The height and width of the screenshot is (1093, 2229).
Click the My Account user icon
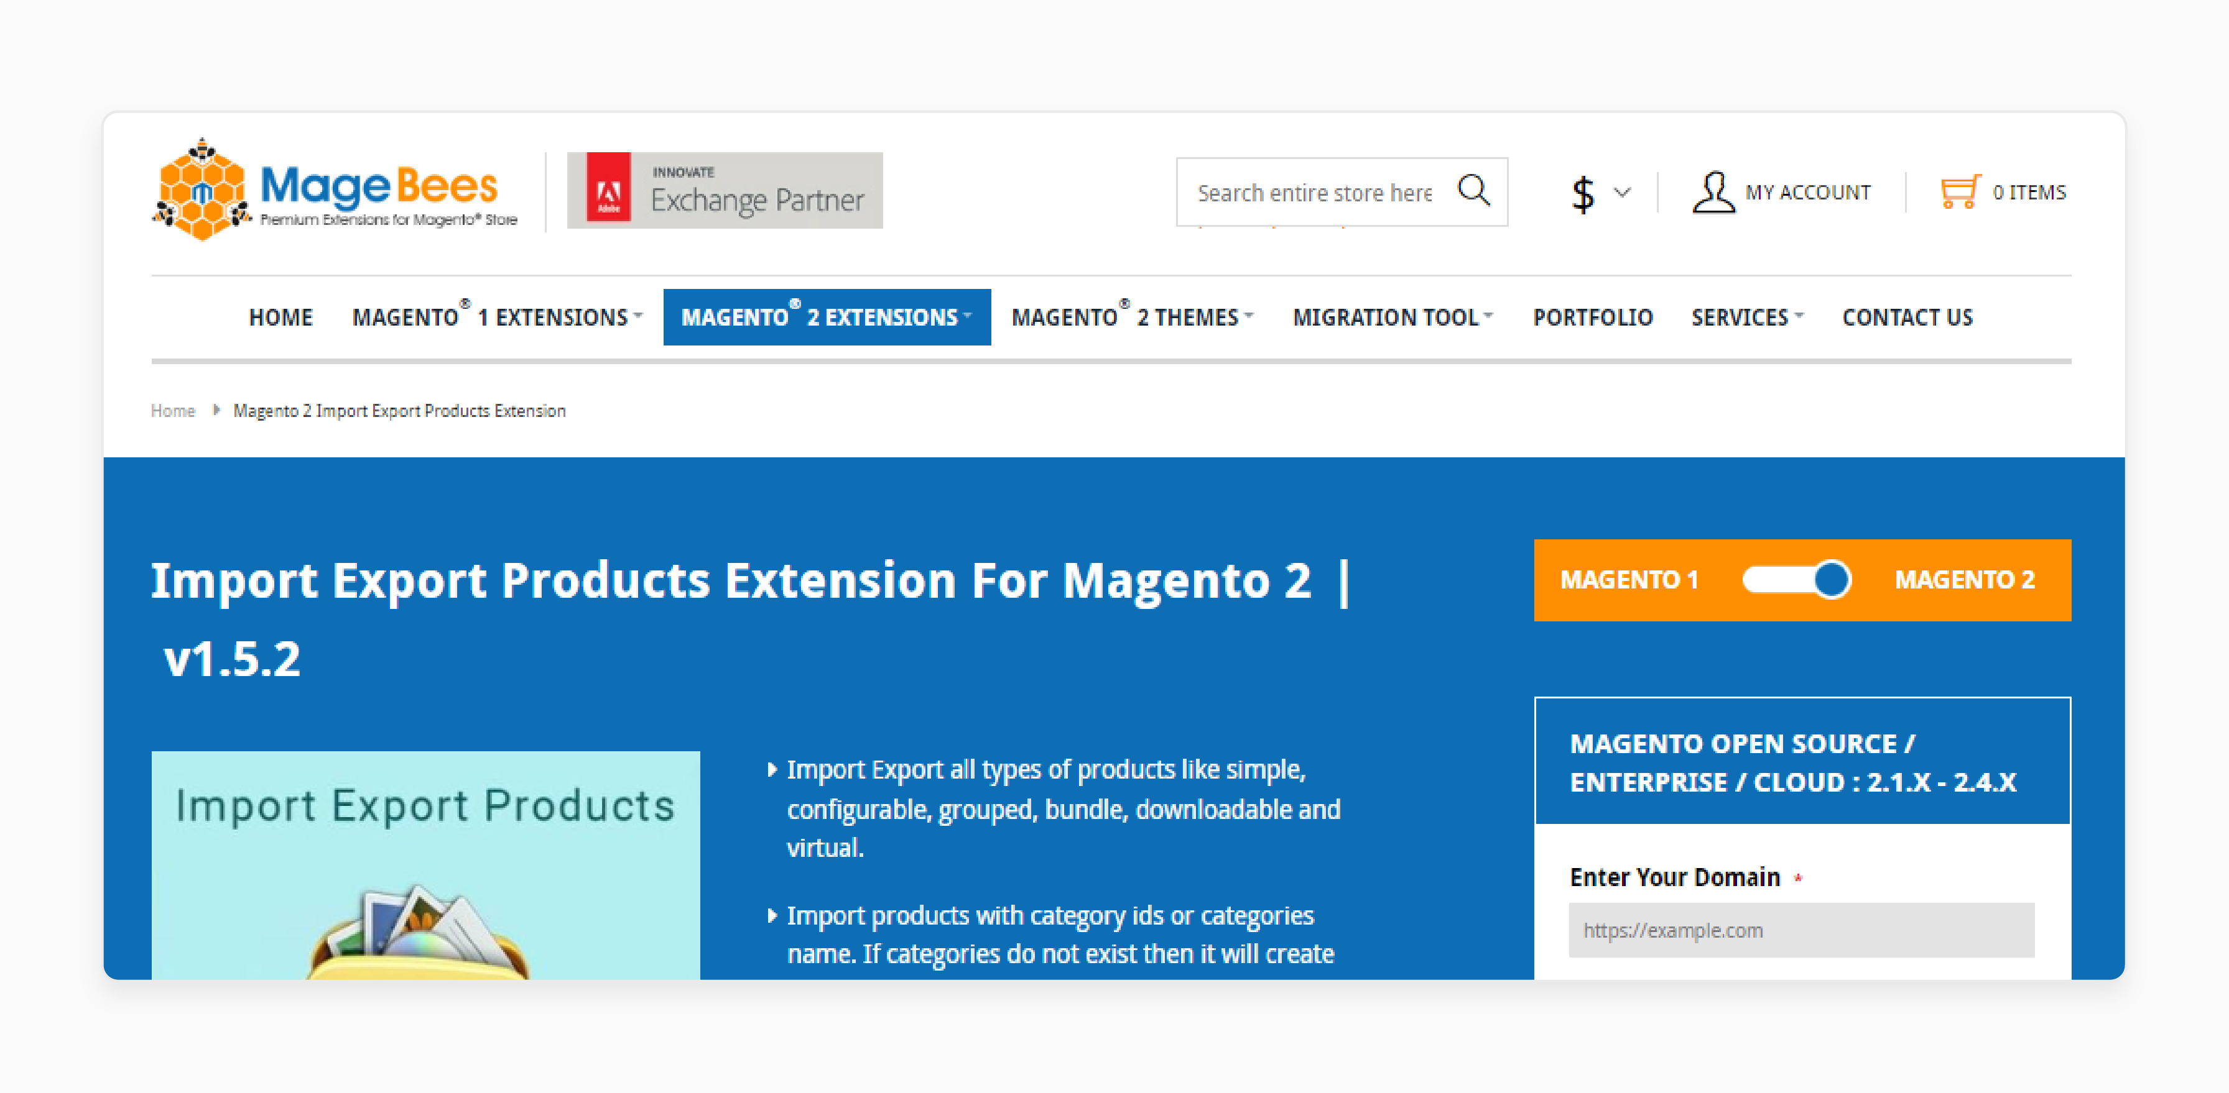[1713, 190]
